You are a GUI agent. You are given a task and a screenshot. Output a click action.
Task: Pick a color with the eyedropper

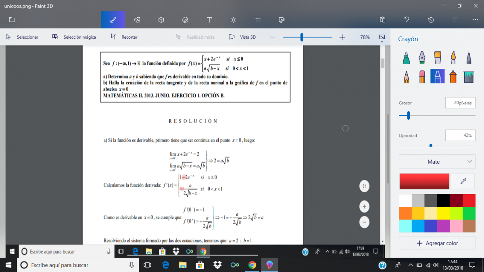[x=463, y=181]
